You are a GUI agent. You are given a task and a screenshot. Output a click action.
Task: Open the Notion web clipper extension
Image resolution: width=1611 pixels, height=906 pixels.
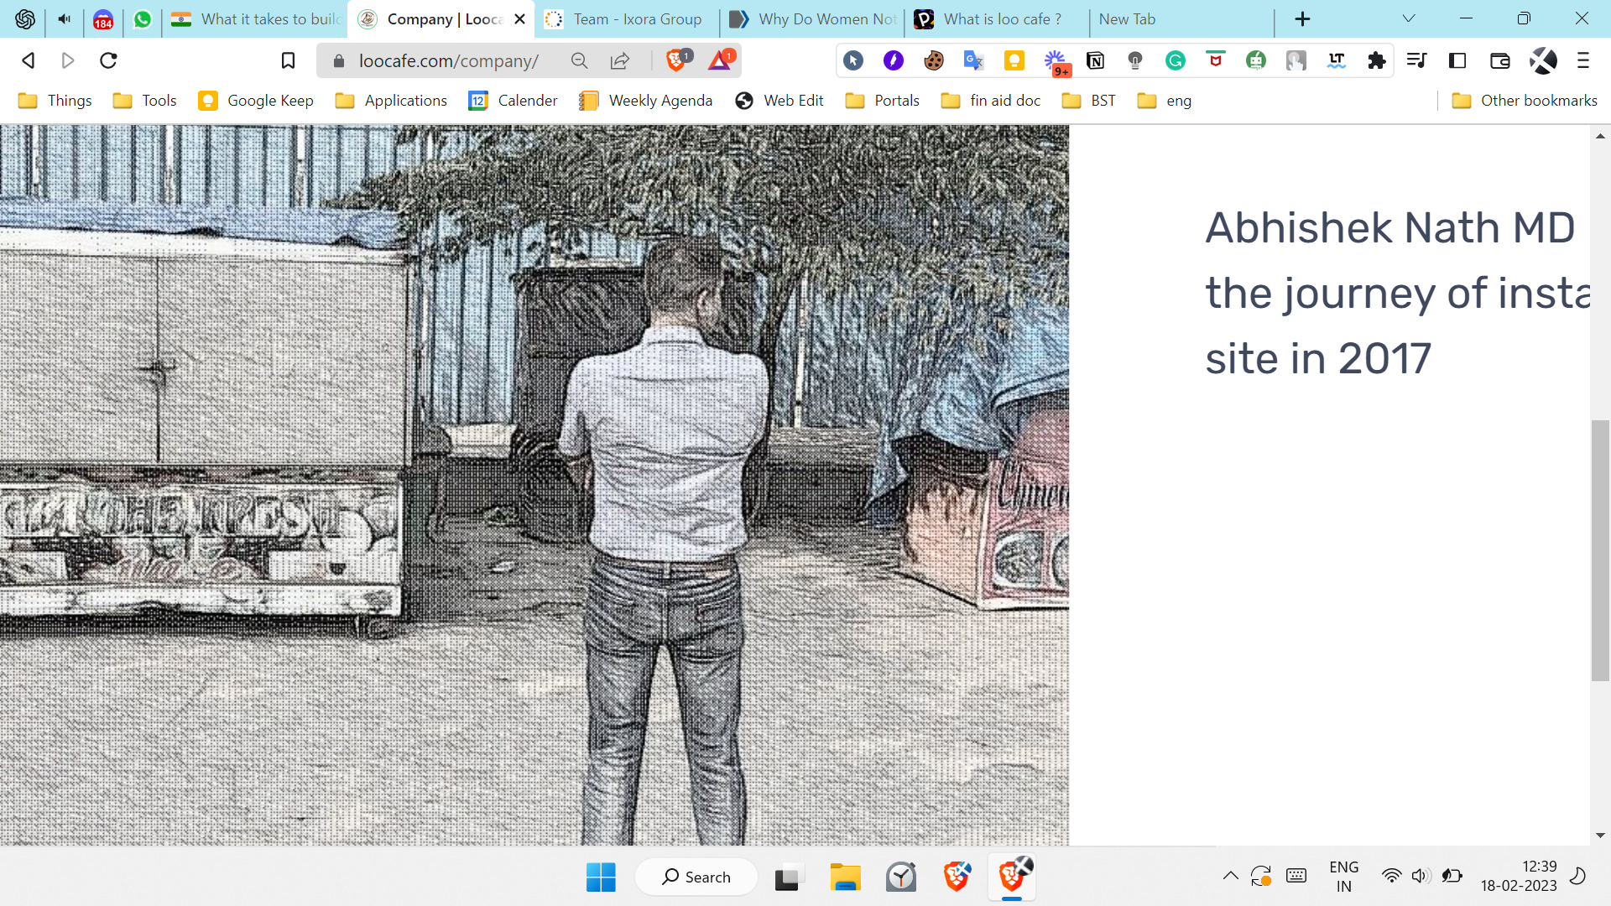click(x=1095, y=60)
